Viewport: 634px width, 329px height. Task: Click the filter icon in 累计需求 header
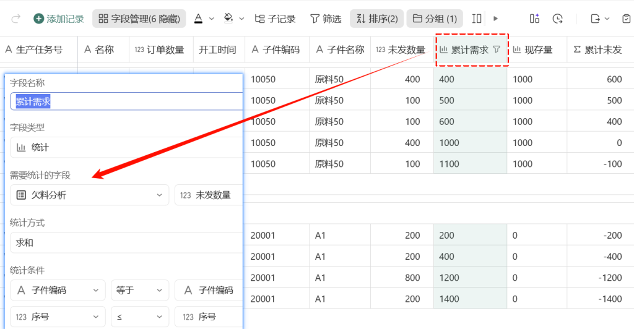[497, 49]
